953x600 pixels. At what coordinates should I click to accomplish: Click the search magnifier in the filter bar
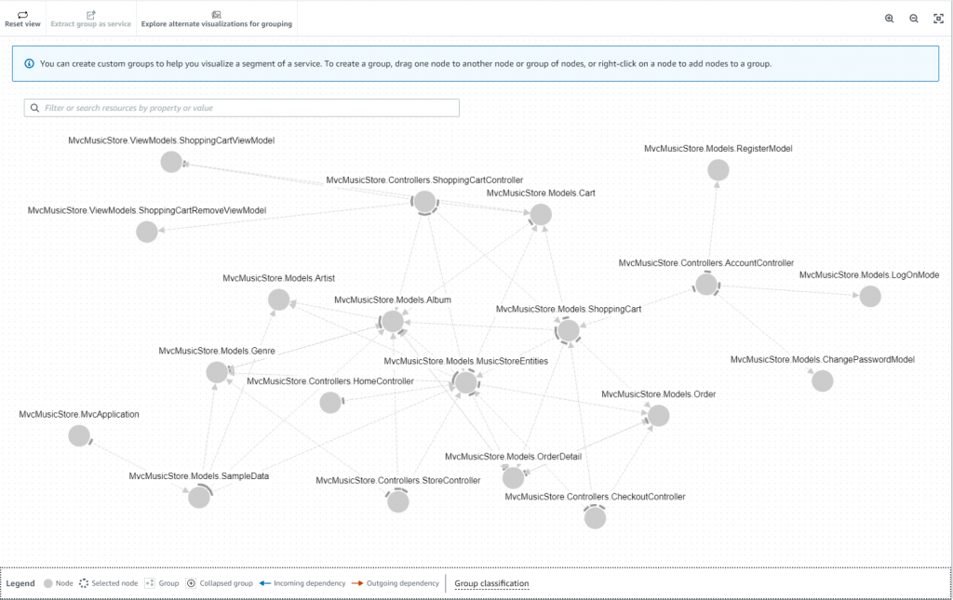point(34,107)
